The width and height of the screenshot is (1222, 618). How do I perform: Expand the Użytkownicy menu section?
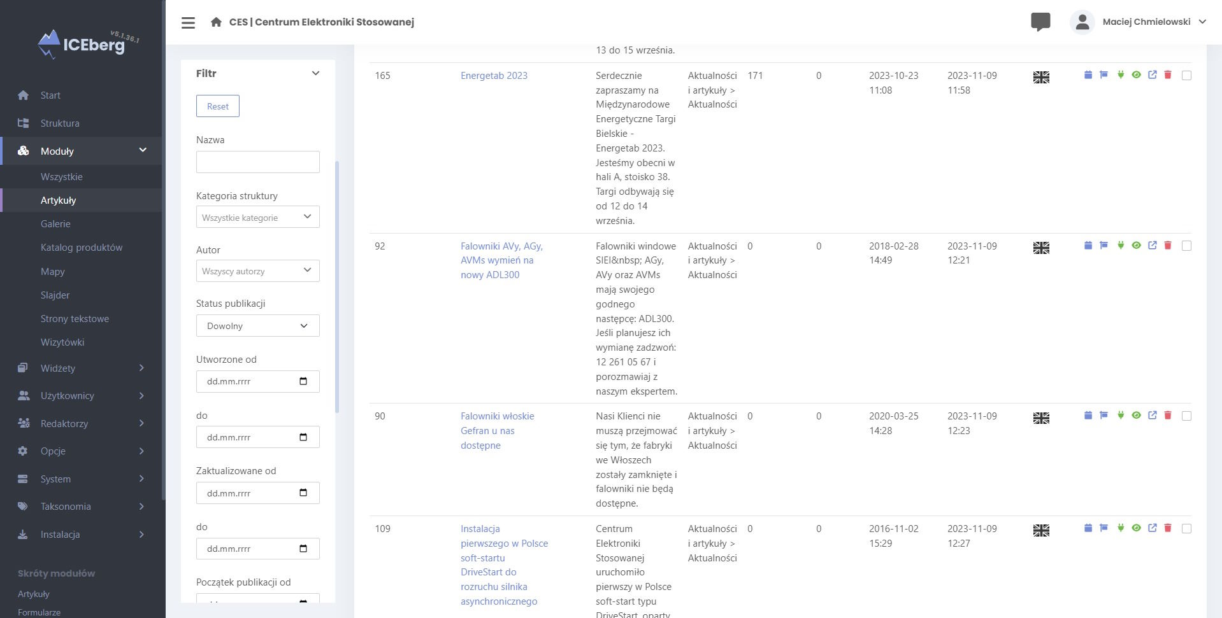click(x=141, y=396)
